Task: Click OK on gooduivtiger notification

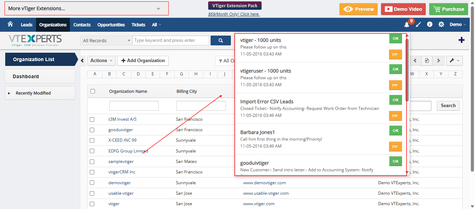Action: click(x=395, y=161)
